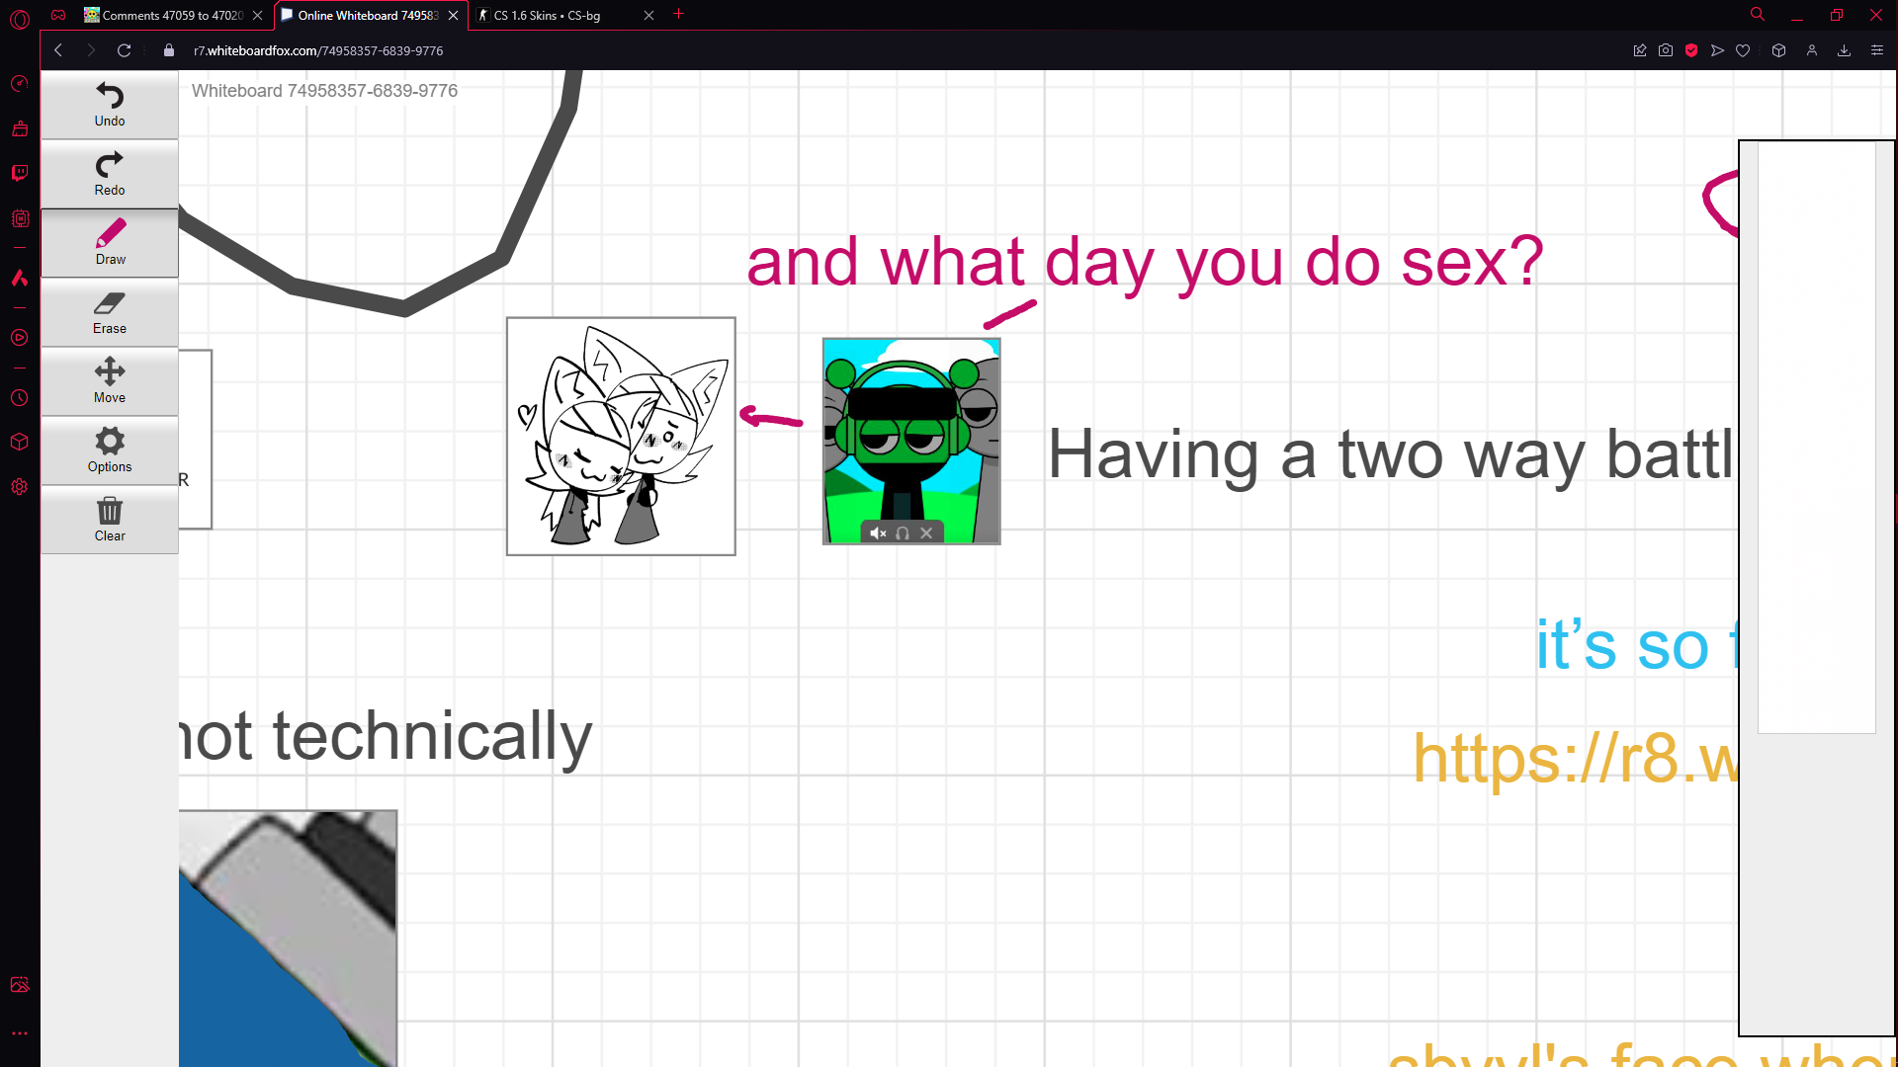Reload the whiteboard page

[124, 50]
